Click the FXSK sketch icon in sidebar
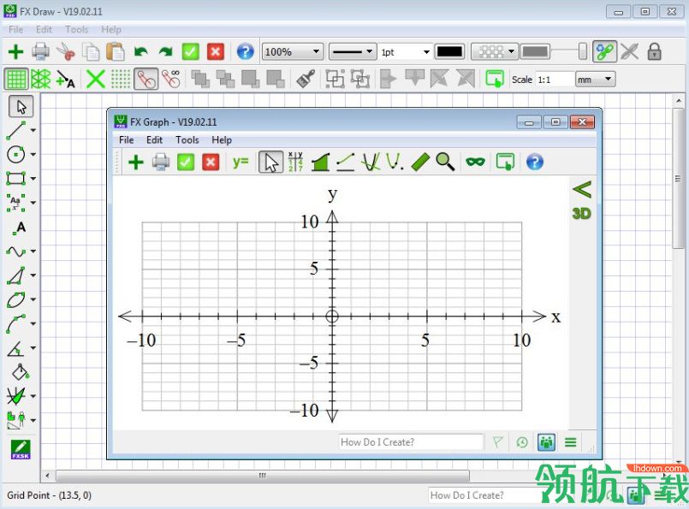Image resolution: width=689 pixels, height=509 pixels. coord(21,449)
